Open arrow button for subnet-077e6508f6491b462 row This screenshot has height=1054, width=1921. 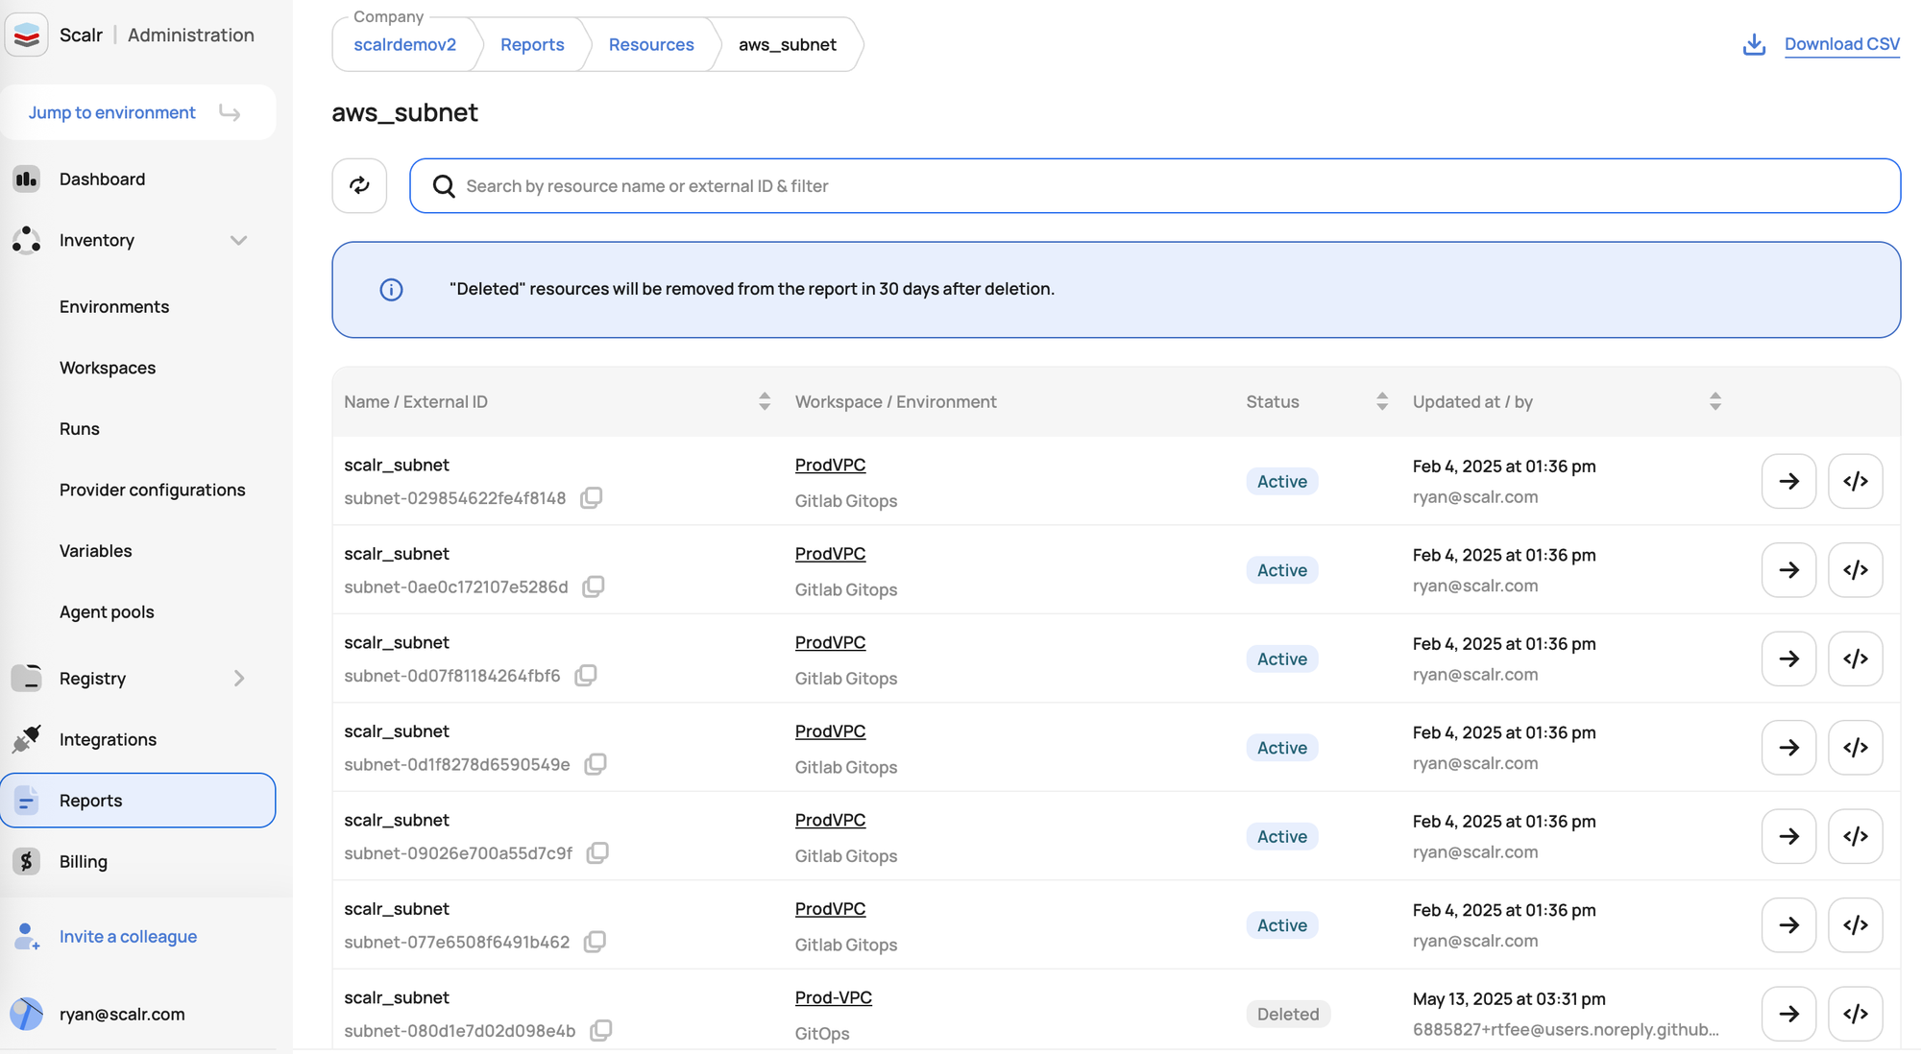[1788, 925]
